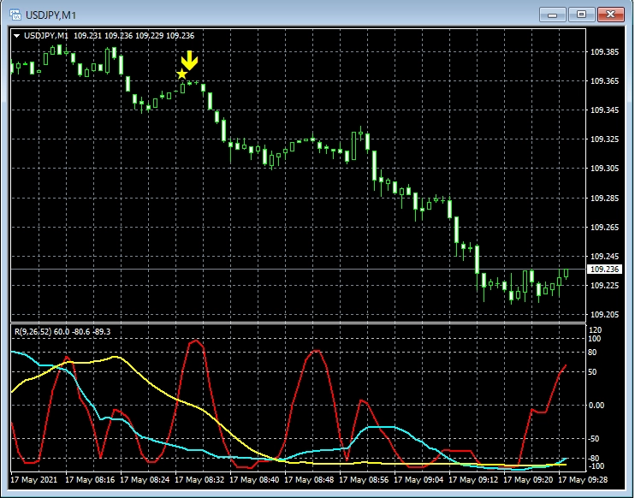Click the yellow down arrow signal marker
635x498 pixels.
click(190, 61)
